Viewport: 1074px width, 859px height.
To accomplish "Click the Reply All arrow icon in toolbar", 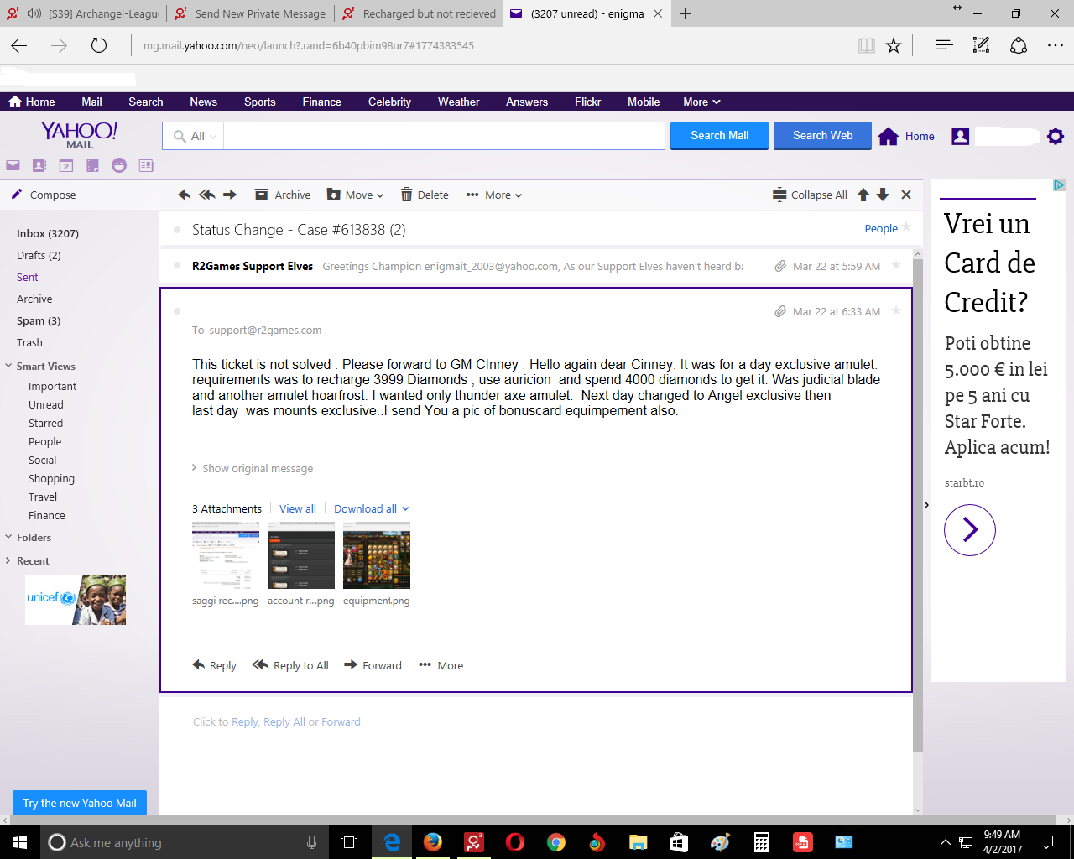I will 206,195.
